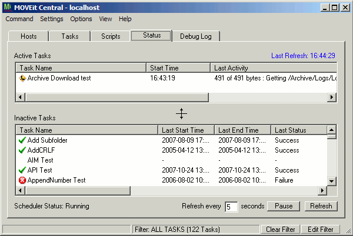
Task: Click the 16:43:19 start time cell
Action: (x=162, y=78)
